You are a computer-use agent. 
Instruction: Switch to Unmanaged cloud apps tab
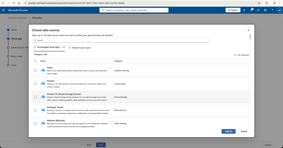coord(49,47)
